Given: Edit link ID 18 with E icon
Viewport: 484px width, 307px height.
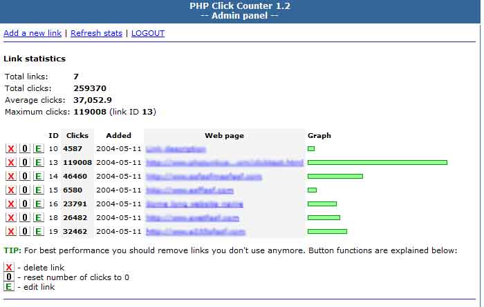Looking at the screenshot, I should click(39, 218).
